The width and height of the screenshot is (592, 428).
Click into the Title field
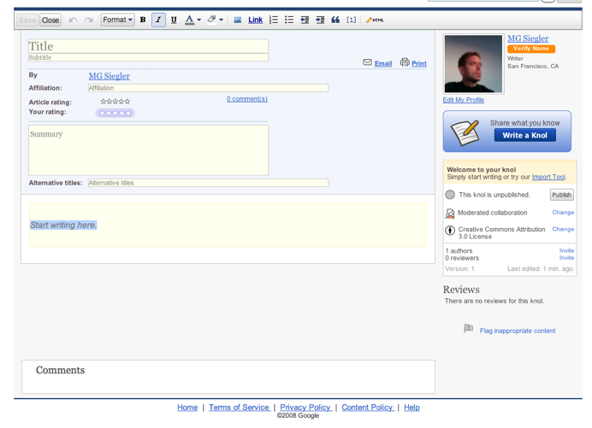[x=148, y=46]
